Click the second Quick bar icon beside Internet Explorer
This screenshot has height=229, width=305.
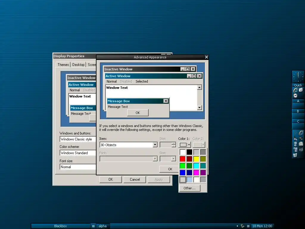click(x=301, y=90)
